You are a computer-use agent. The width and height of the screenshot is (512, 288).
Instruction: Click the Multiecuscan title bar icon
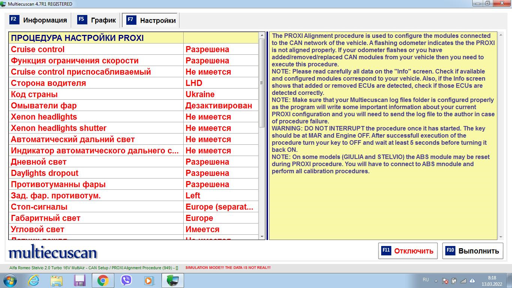tap(4, 4)
